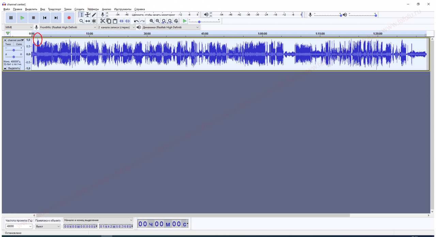Open the Вид menu
This screenshot has height=237, width=436.
point(43,9)
